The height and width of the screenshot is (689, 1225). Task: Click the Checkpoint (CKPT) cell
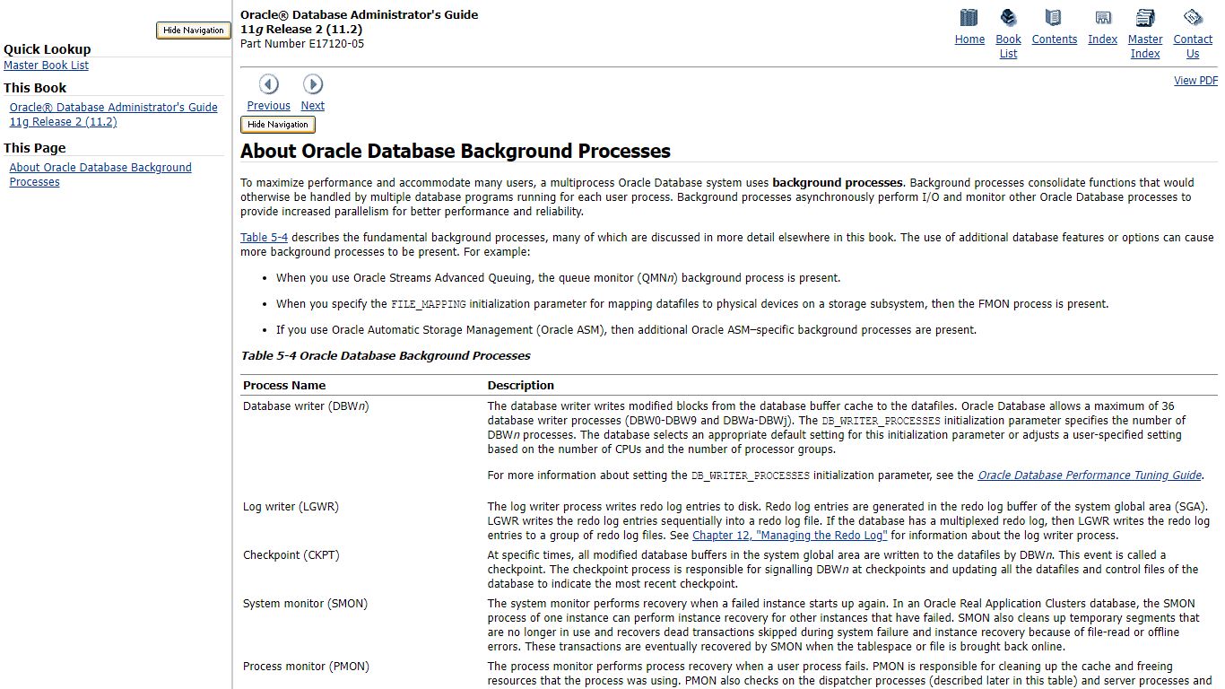click(291, 555)
